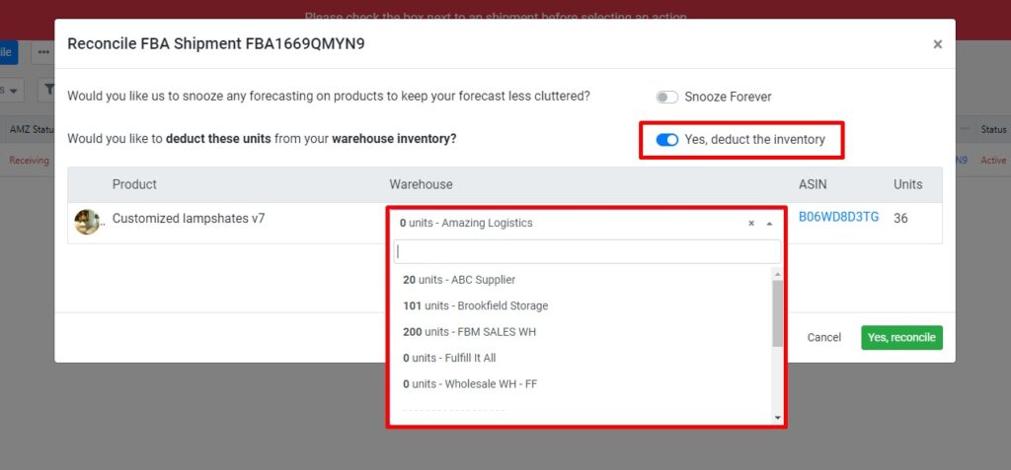Viewport: 1011px width, 470px height.
Task: Select 0 units - Fulfill It All
Action: tap(449, 358)
